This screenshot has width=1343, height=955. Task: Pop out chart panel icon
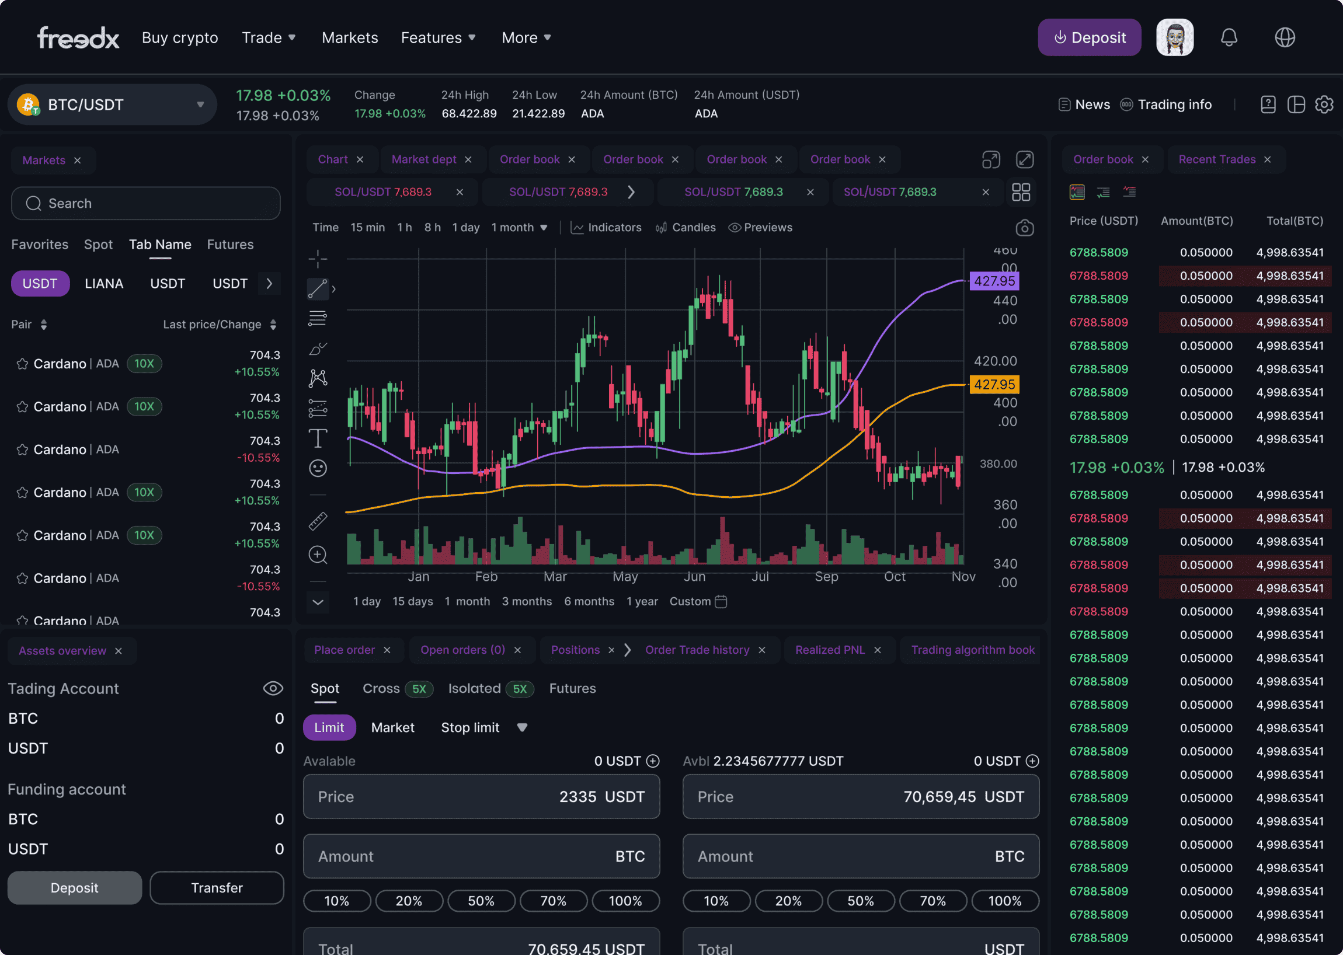coord(991,159)
